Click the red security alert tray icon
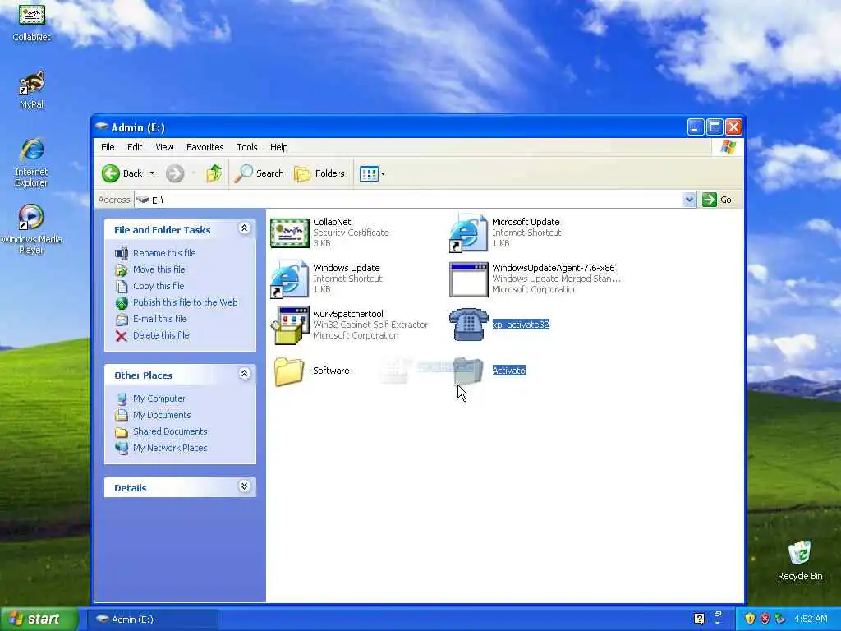Viewport: 841px width, 631px height. 765,619
